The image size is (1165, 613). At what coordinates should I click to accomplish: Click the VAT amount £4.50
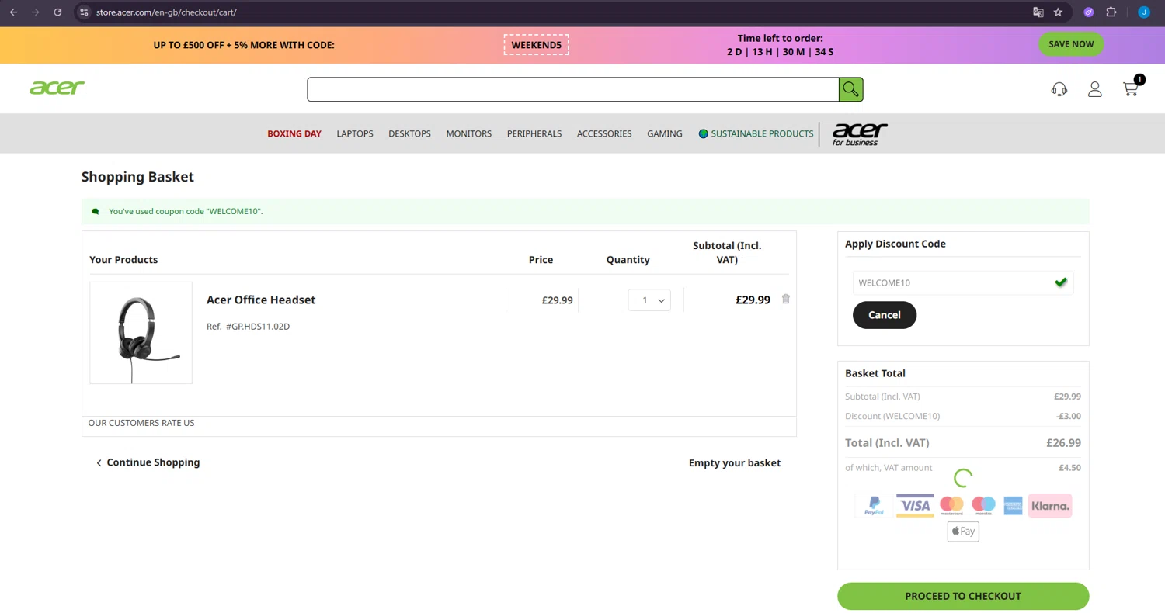pos(1069,468)
